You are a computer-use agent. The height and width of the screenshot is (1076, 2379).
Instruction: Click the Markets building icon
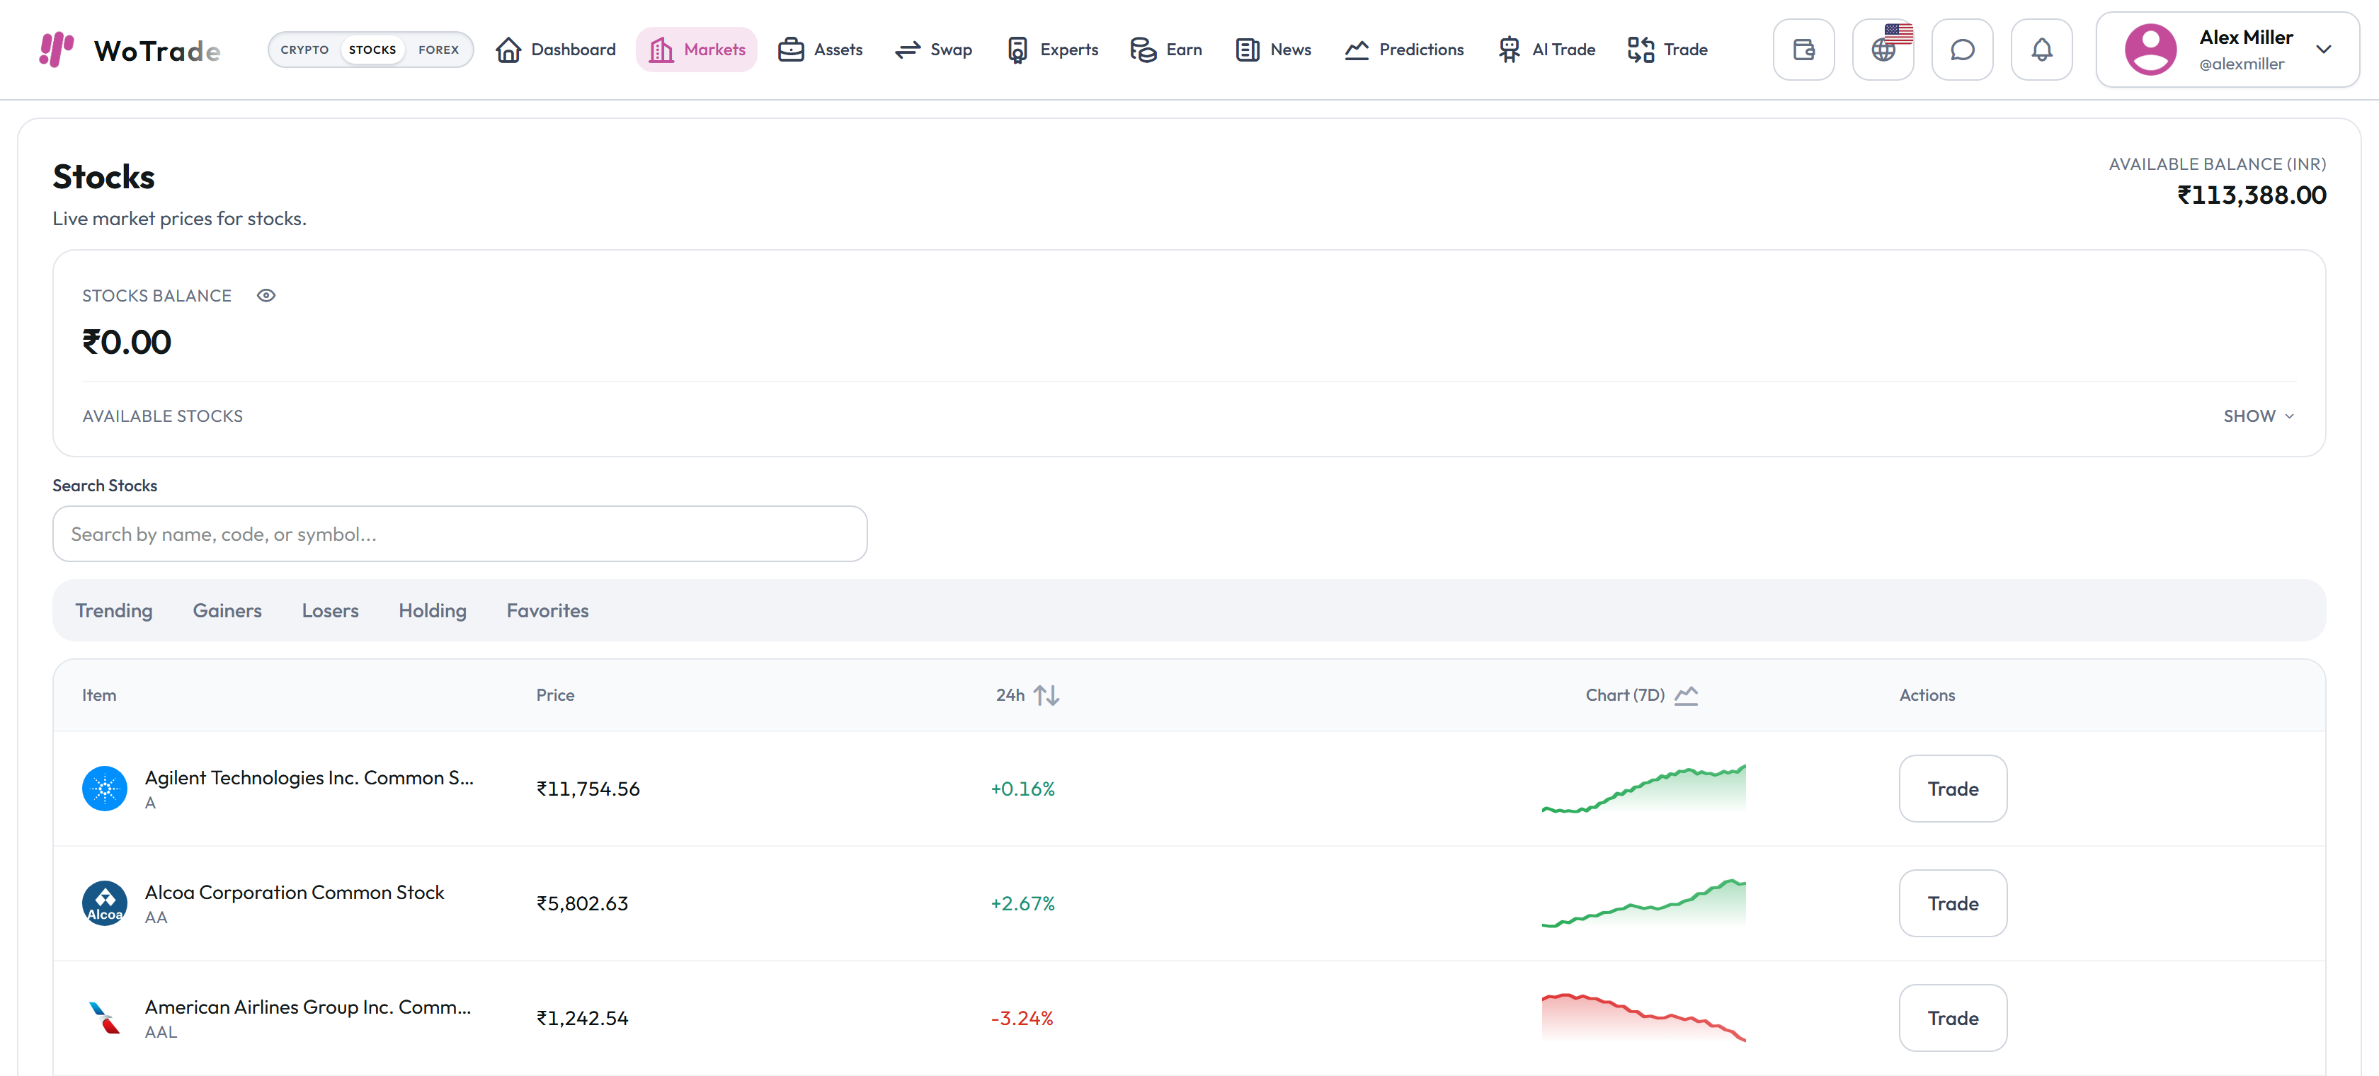661,50
